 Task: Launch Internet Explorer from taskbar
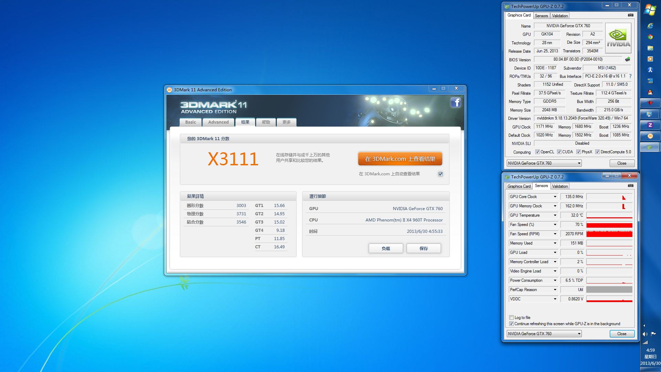click(x=650, y=26)
